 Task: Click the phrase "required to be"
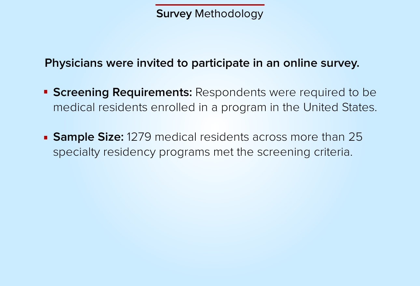pyautogui.click(x=338, y=93)
